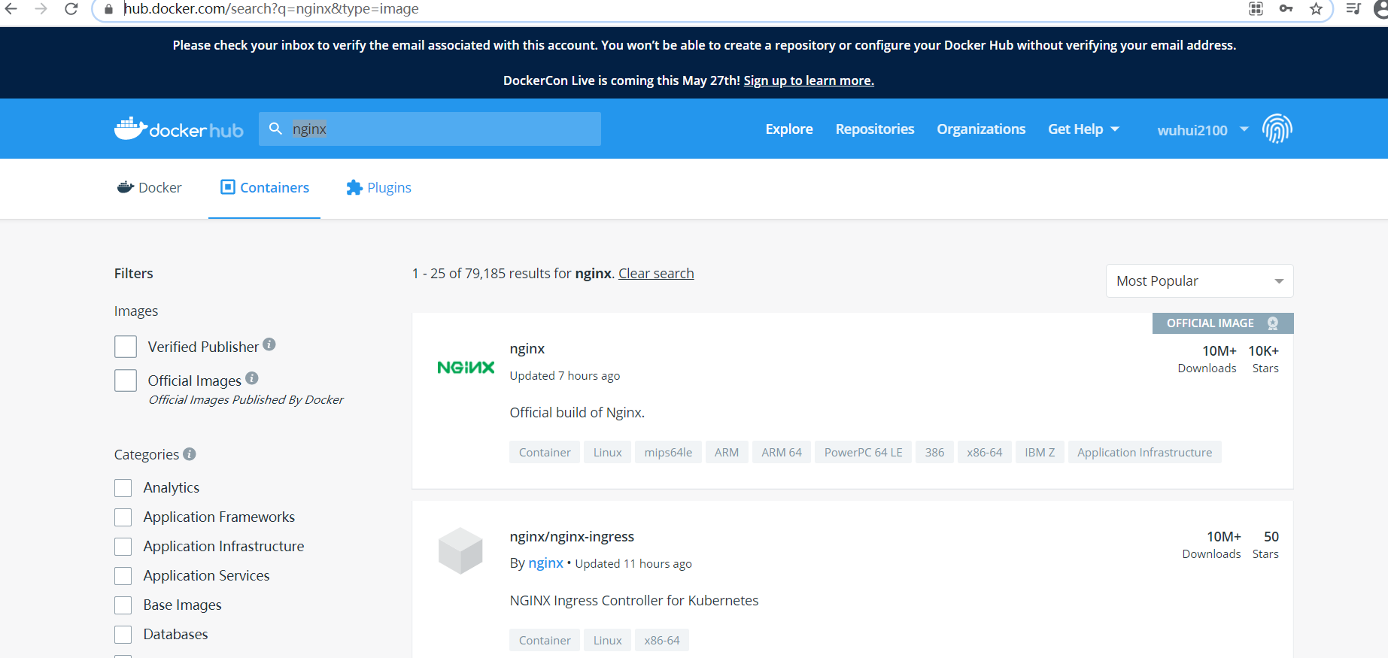Go to Repositories in the nav bar
Screen dimensions: 1388x658
coord(875,129)
